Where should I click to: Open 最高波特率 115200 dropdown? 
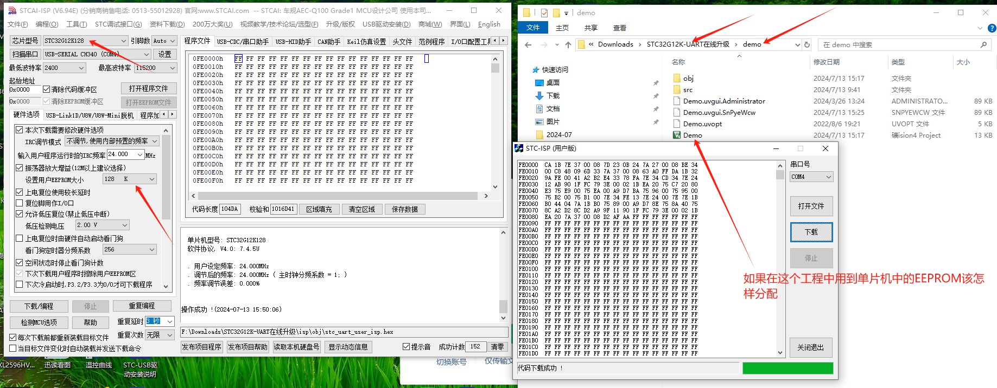pos(156,68)
